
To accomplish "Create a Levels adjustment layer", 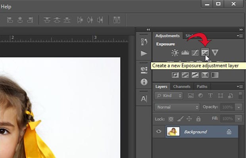I will pyautogui.click(x=185, y=52).
